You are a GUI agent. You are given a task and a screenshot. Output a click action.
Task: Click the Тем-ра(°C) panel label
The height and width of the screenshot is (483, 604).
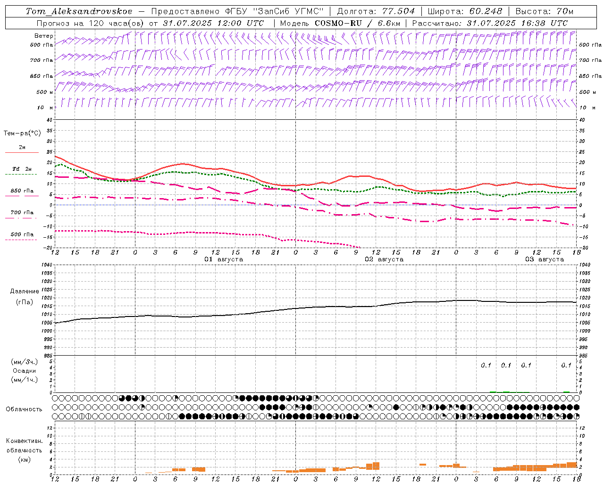[x=22, y=133]
